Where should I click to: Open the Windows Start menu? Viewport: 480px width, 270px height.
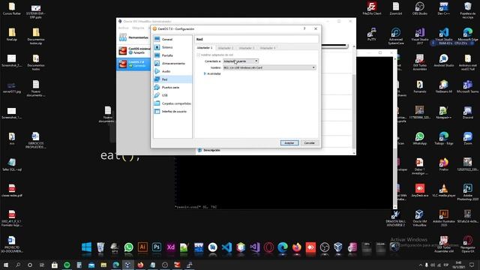tap(5, 265)
